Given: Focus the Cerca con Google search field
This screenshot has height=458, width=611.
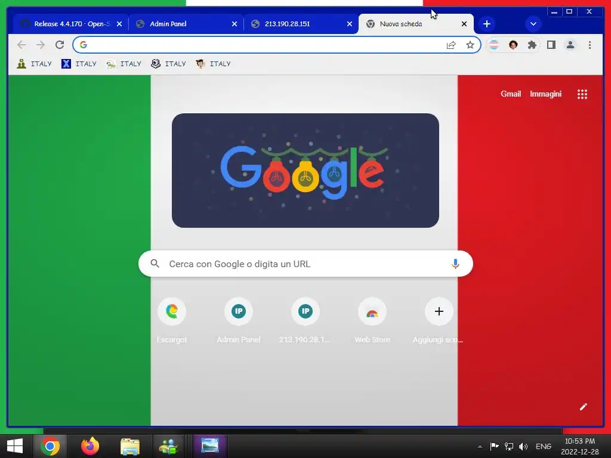Looking at the screenshot, I should point(306,264).
